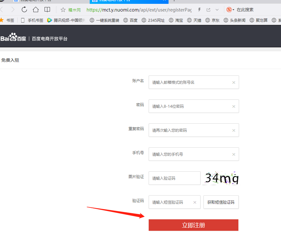Screen dimensions: 281x250
Task: Click the lightning speed mode icon
Action: click(199, 10)
